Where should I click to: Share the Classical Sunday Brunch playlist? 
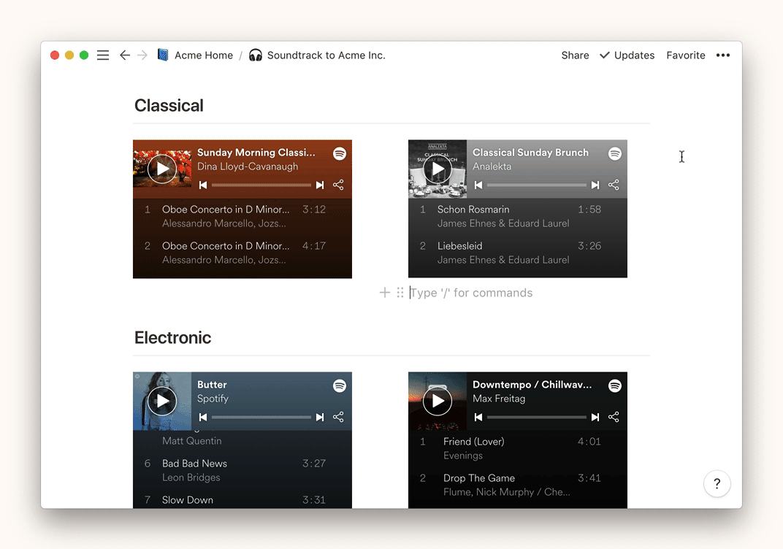tap(614, 185)
